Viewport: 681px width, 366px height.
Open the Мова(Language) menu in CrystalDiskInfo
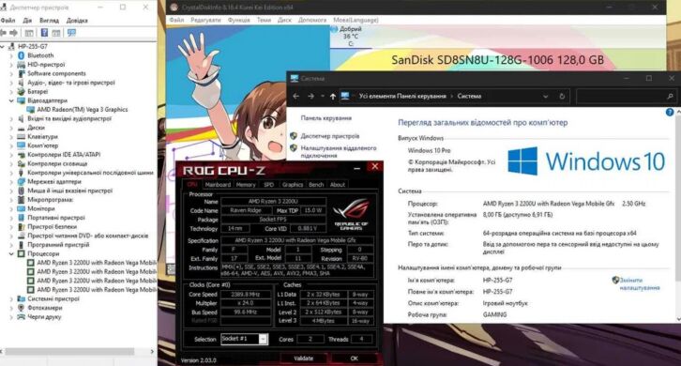(x=356, y=20)
